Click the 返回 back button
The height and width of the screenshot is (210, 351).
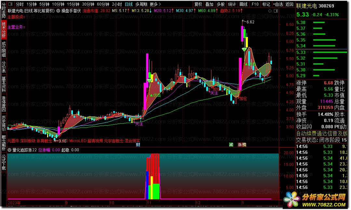(x=290, y=4)
